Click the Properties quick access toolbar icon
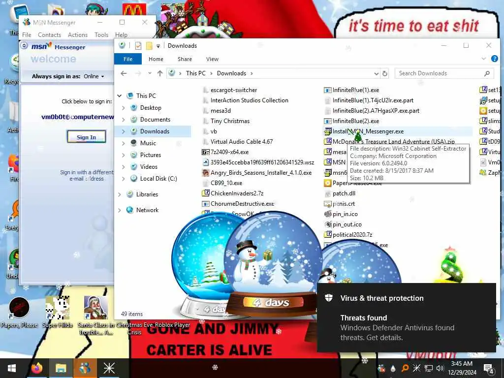The image size is (504, 378). [x=138, y=46]
